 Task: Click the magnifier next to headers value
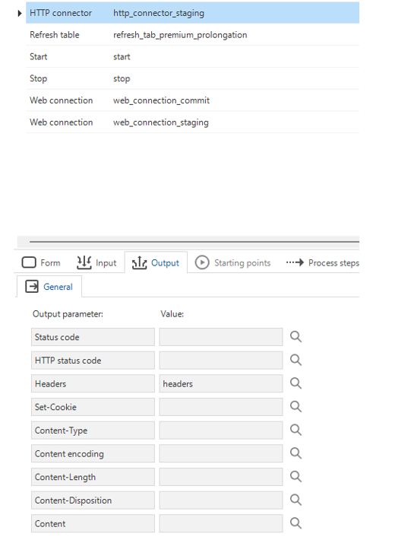click(296, 383)
